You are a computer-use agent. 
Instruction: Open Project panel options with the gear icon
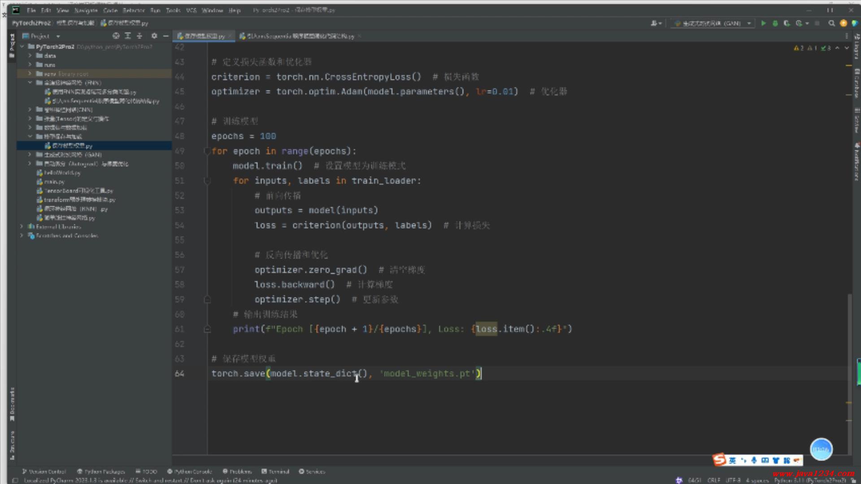154,36
